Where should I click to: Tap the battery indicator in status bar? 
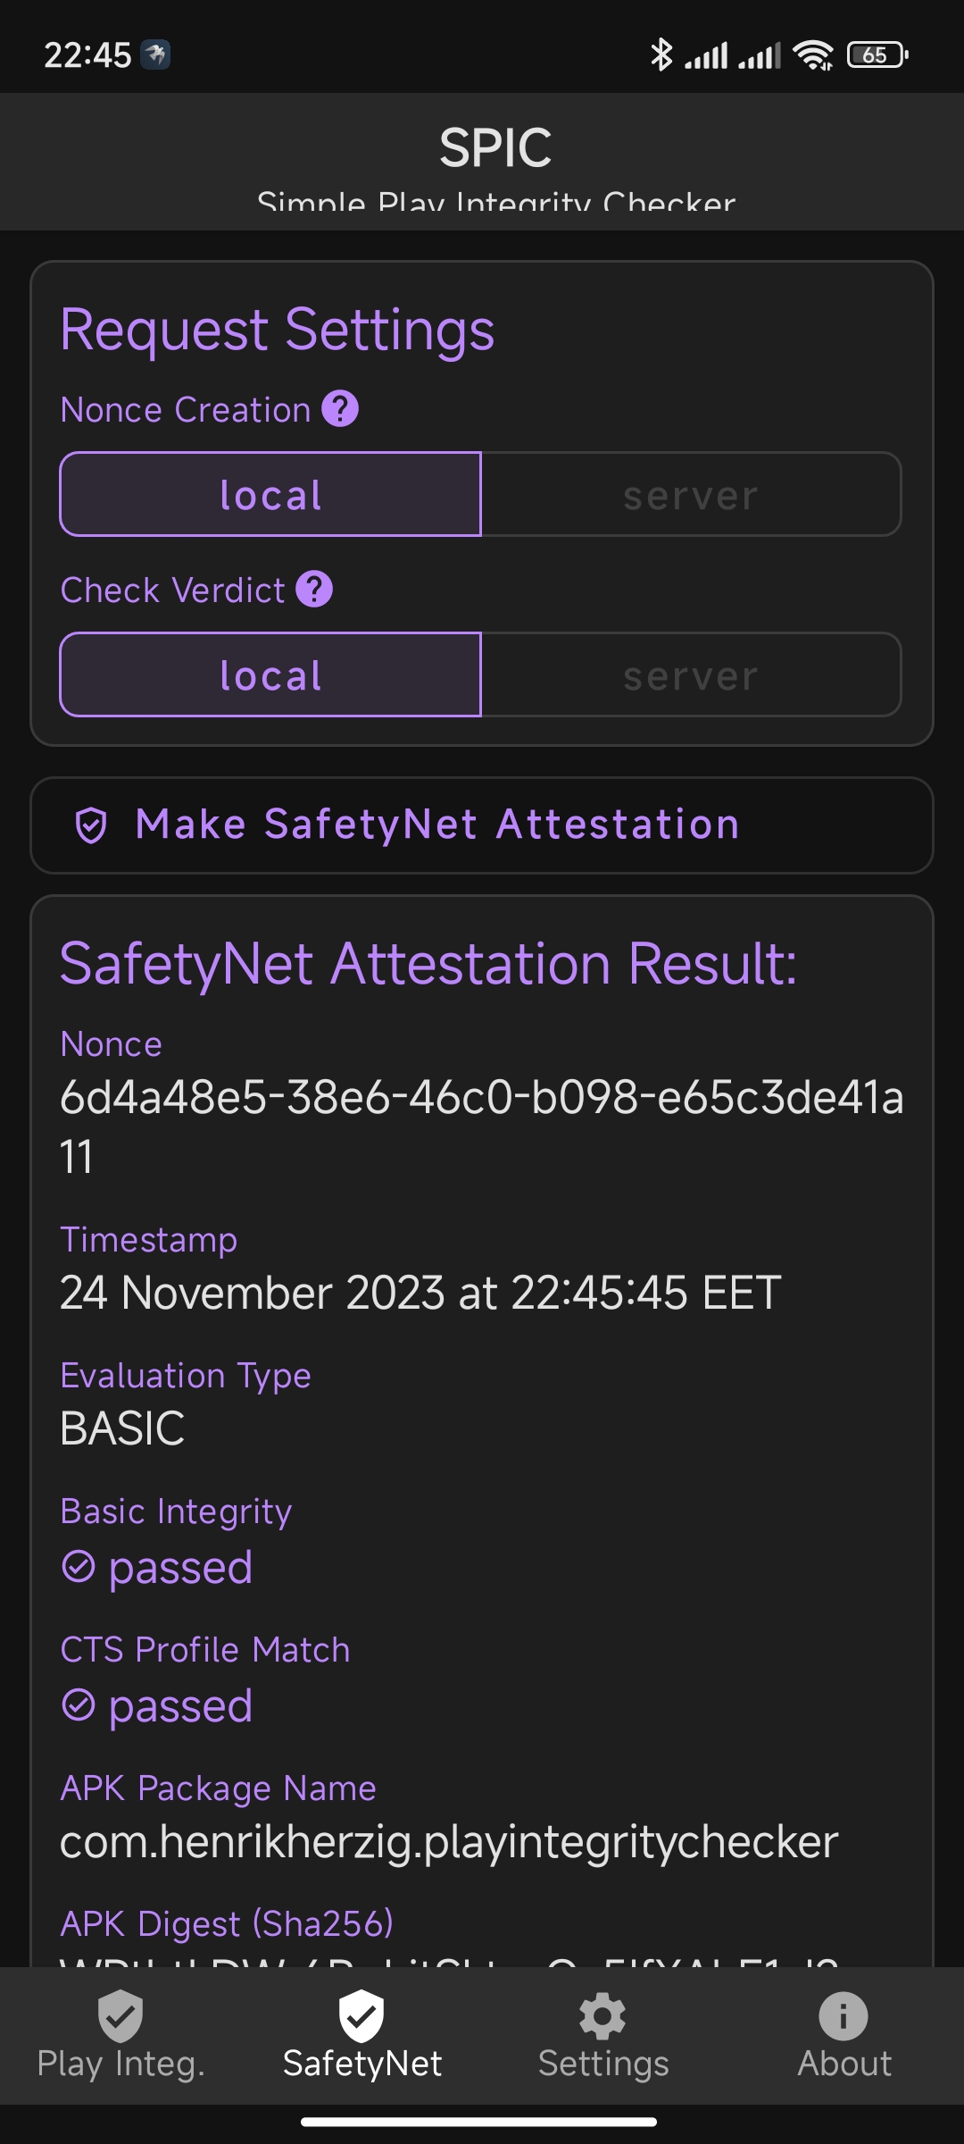pos(877,54)
